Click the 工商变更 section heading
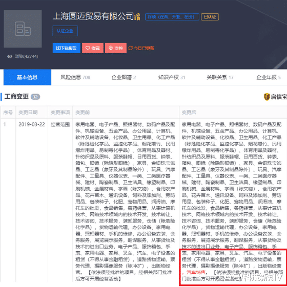Viewport: 287px width, 287px height. (16, 97)
